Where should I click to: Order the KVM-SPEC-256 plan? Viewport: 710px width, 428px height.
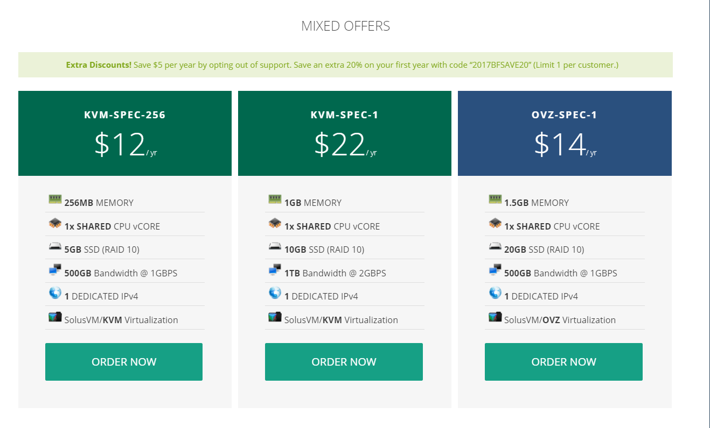[124, 362]
